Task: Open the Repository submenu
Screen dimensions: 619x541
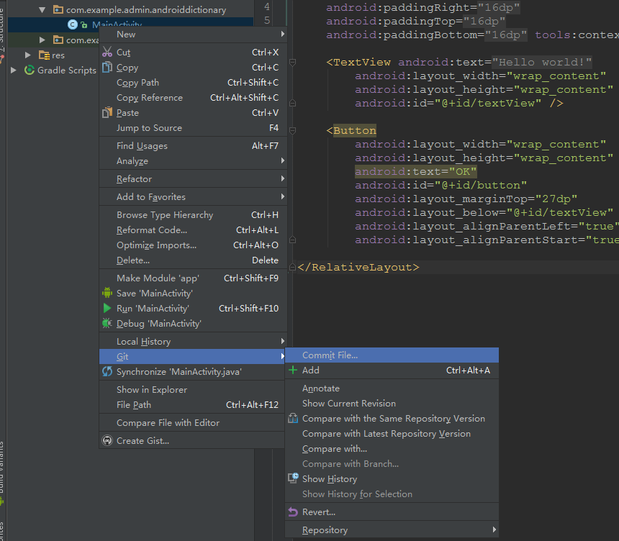Action: pos(325,530)
